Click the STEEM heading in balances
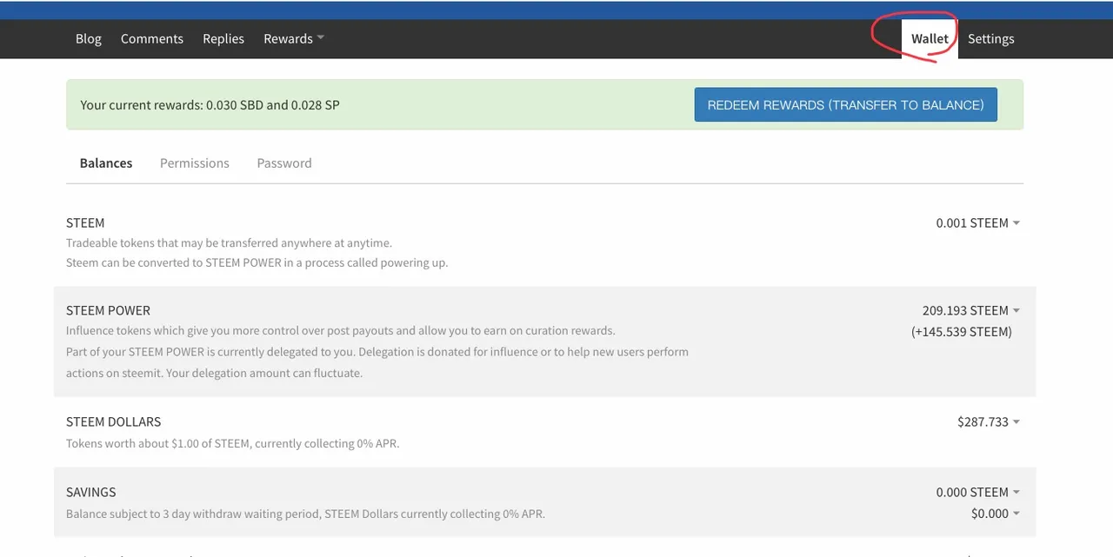 point(85,222)
